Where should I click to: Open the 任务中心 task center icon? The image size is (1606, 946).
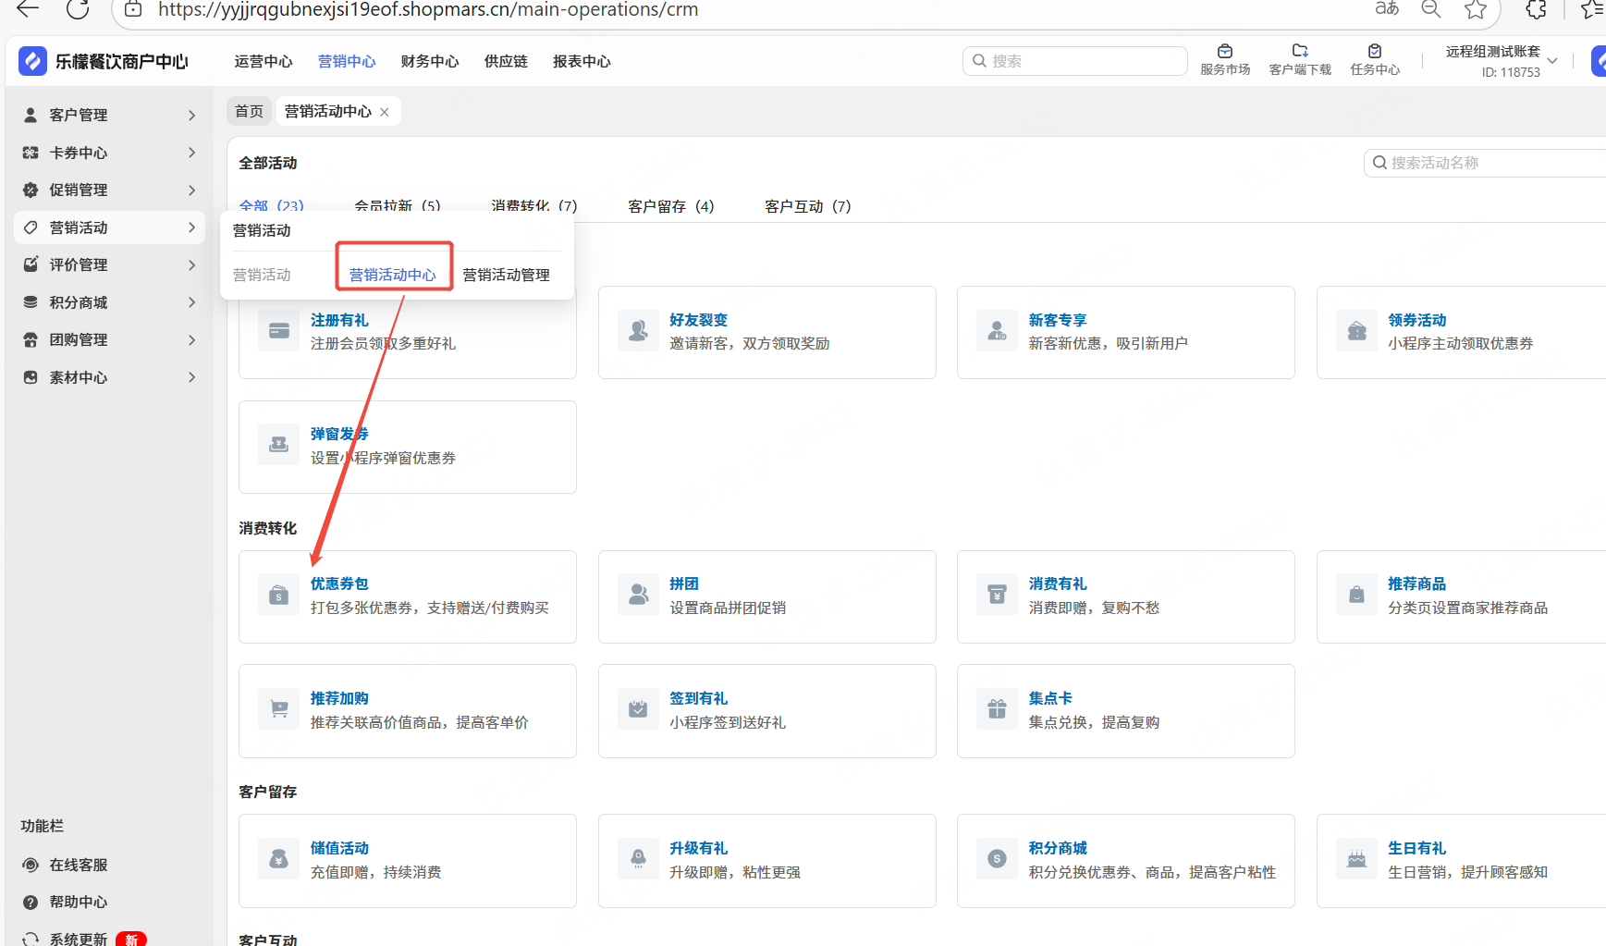(1375, 52)
